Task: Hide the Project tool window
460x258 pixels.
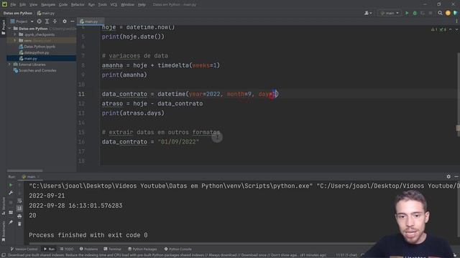Action: (73, 21)
